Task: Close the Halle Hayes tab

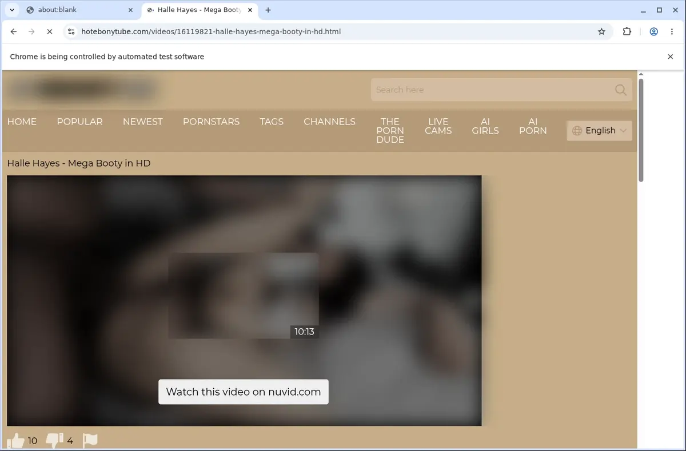Action: [250, 10]
